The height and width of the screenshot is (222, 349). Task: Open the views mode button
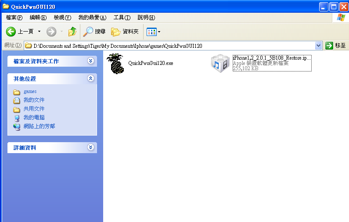[x=151, y=32]
